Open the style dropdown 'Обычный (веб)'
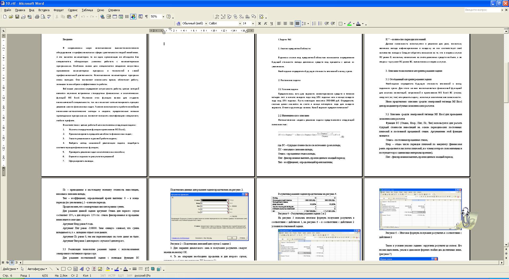This screenshot has height=279, width=509. (x=206, y=24)
